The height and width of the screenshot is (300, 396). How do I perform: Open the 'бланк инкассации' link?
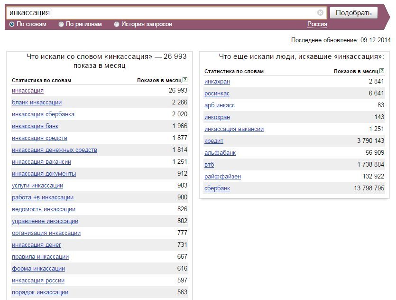tap(37, 103)
